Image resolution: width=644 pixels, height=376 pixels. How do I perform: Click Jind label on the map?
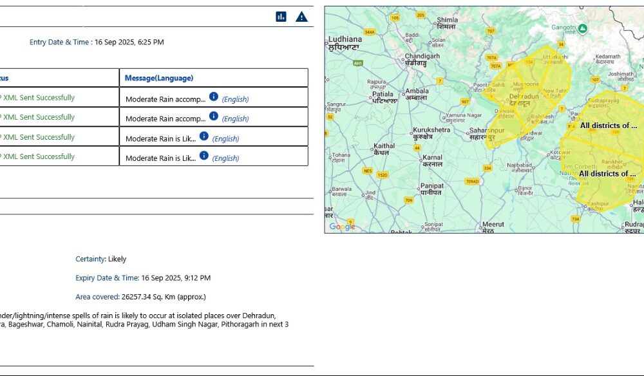pyautogui.click(x=370, y=194)
